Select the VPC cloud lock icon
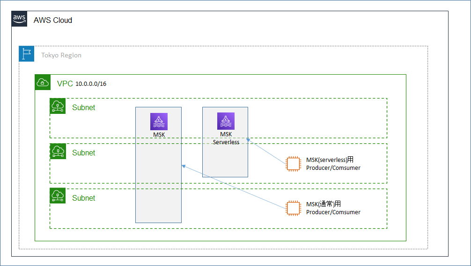Screen dimensions: 471x266 click(x=43, y=82)
